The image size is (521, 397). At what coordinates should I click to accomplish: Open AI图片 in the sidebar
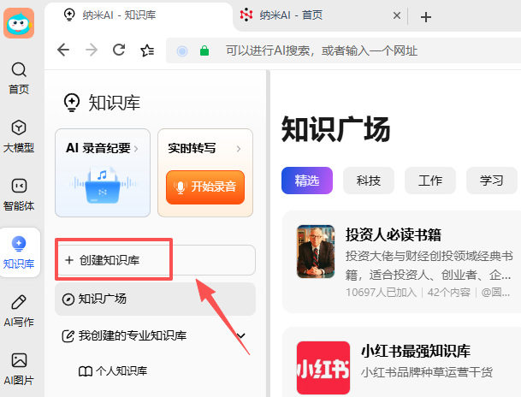pos(19,368)
